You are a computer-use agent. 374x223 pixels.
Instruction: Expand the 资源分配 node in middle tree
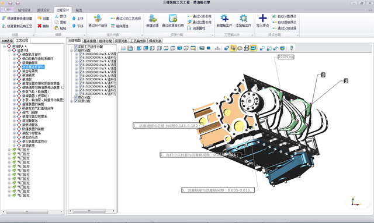point(71,101)
